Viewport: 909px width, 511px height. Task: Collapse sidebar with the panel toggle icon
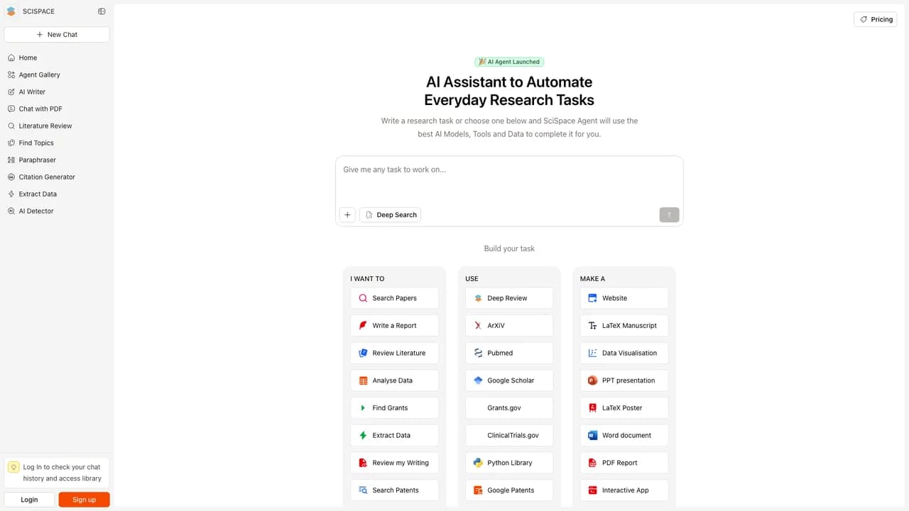(102, 11)
